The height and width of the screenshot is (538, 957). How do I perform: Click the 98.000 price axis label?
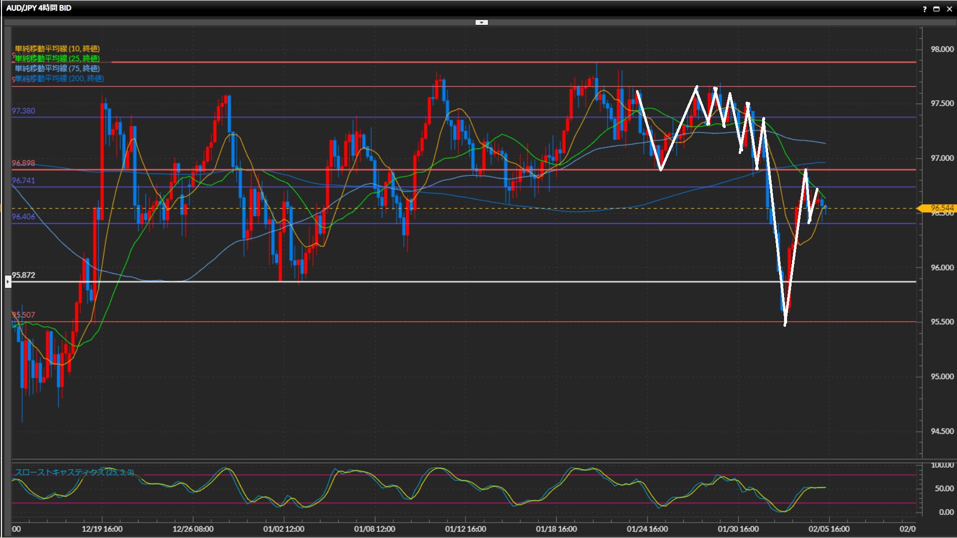tap(942, 49)
